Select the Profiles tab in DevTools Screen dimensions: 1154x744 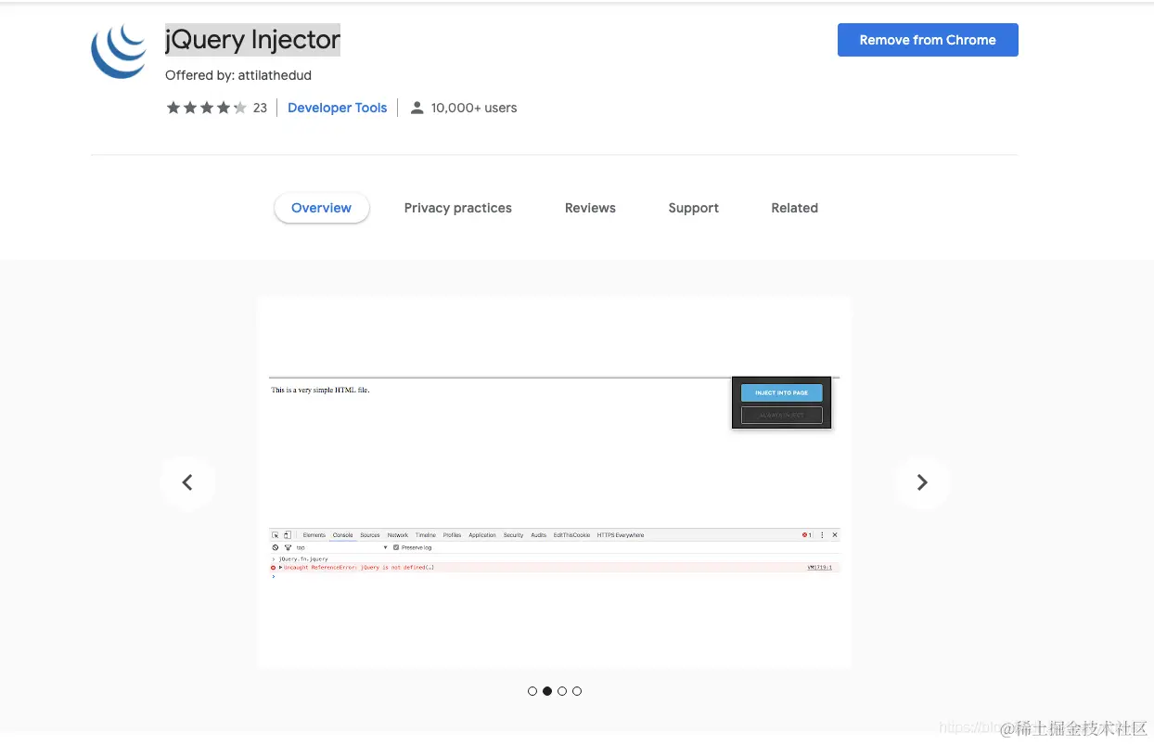(x=452, y=535)
